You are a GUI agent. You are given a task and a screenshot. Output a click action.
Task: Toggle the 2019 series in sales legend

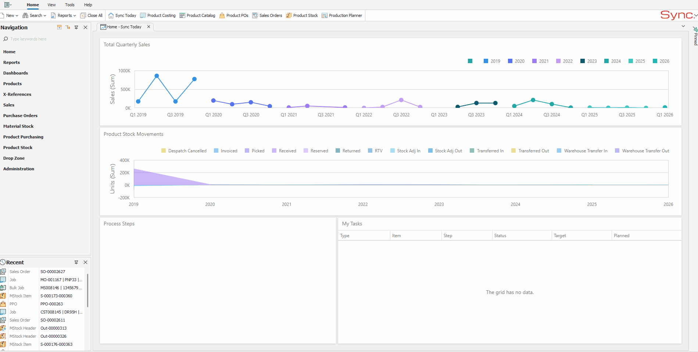492,61
